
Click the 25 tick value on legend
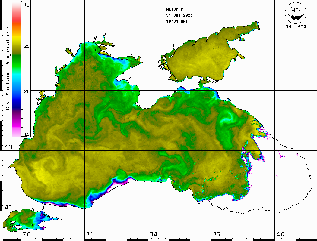[x=27, y=46]
